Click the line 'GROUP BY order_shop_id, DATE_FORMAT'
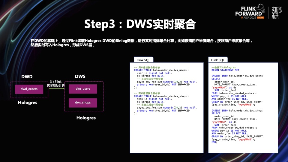Viewport: 288px width, 162px height. pos(237,136)
